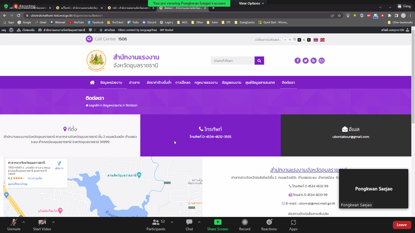The width and height of the screenshot is (415, 233).
Task: Switch site language to English UK flag
Action: (322, 40)
